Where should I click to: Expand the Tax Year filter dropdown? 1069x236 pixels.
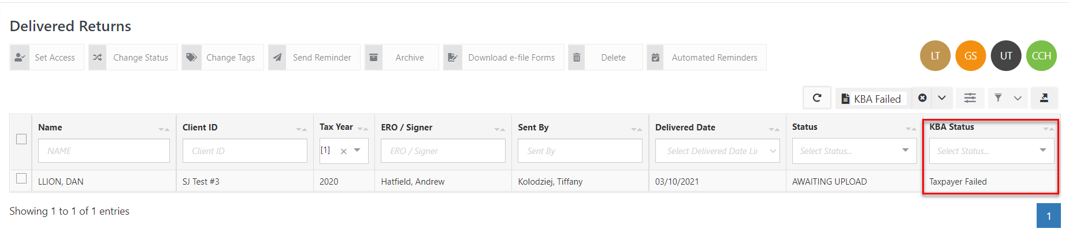pos(357,150)
